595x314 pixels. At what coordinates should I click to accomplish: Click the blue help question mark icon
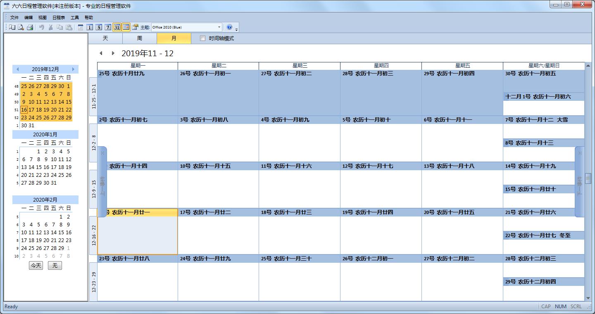point(230,27)
